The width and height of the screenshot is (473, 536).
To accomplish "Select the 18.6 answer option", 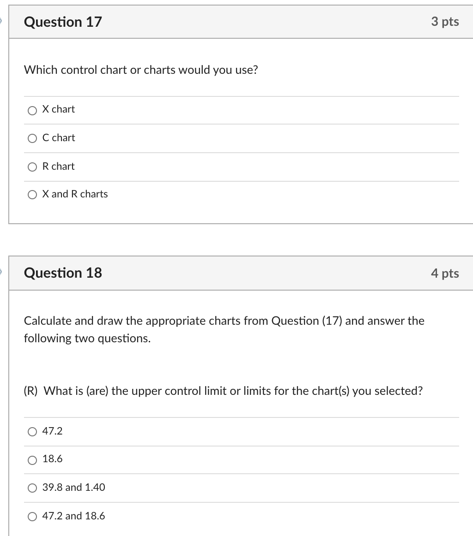I will pyautogui.click(x=32, y=460).
